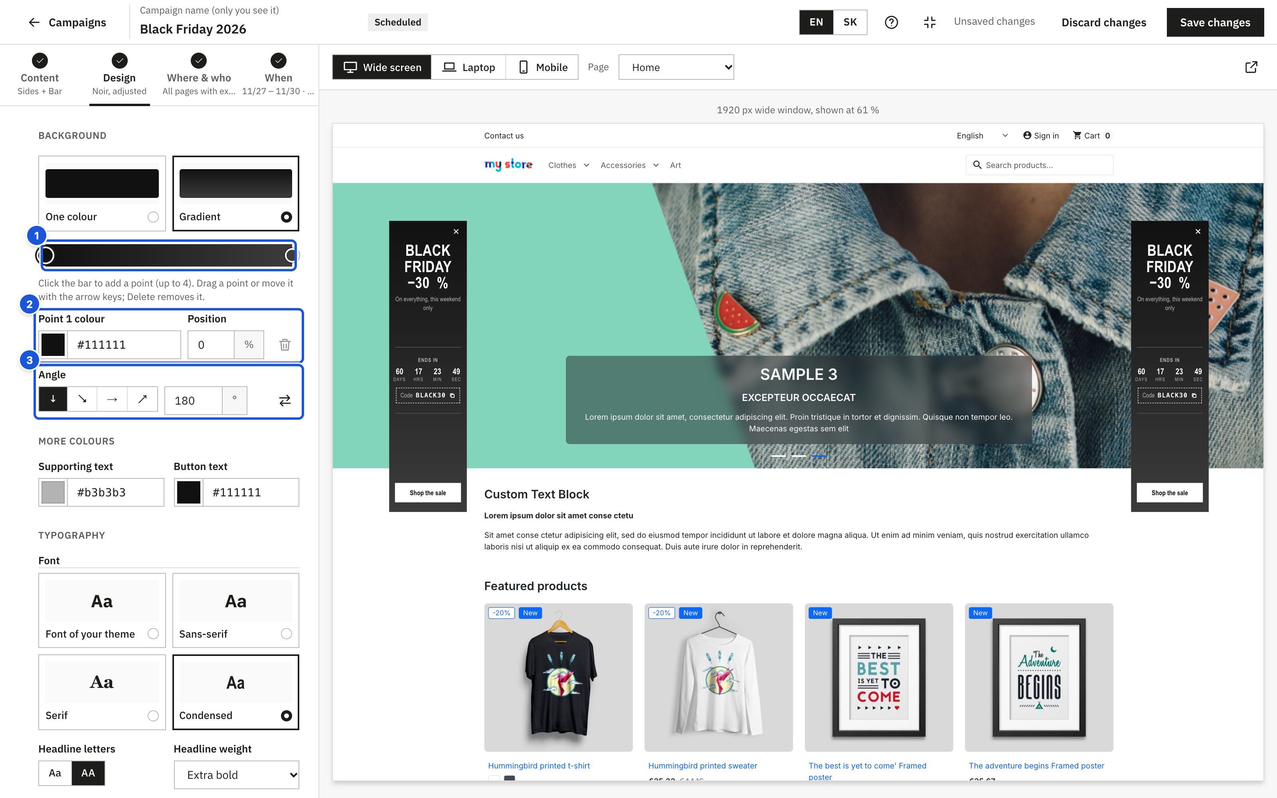Screen dimensions: 1277x798
Task: Select the downward angle arrow
Action: tap(53, 399)
